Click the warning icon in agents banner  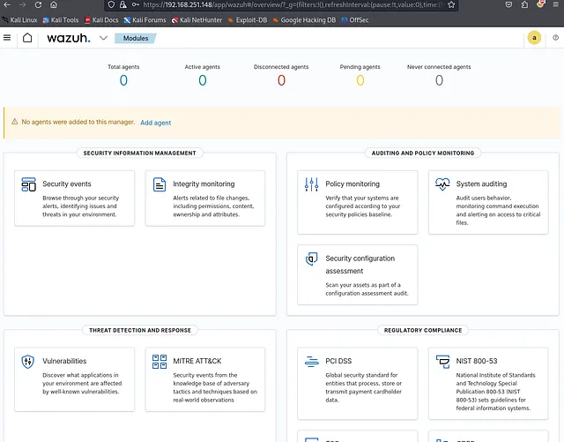pyautogui.click(x=14, y=122)
